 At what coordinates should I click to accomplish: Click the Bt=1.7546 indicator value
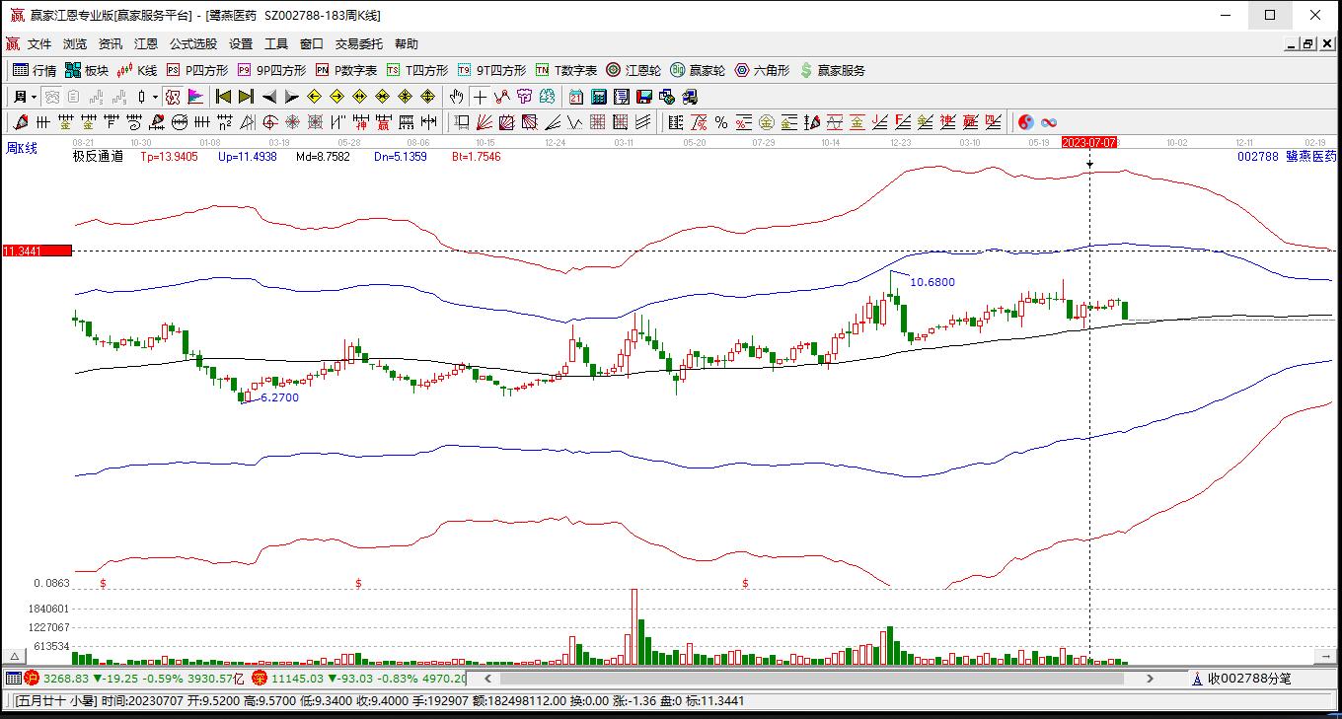(477, 156)
